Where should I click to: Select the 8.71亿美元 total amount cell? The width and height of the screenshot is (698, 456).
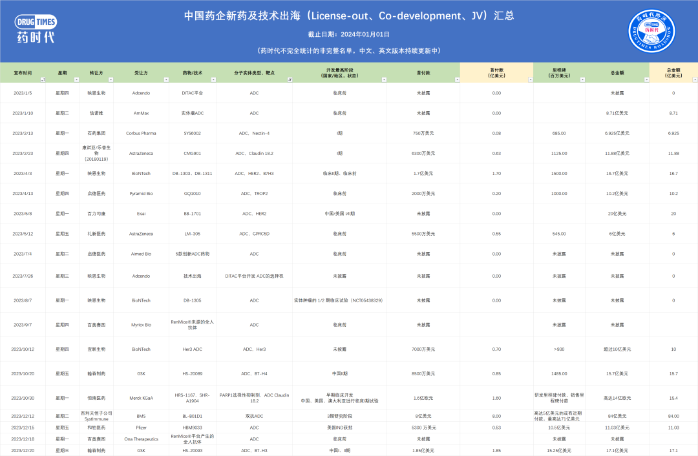617,113
